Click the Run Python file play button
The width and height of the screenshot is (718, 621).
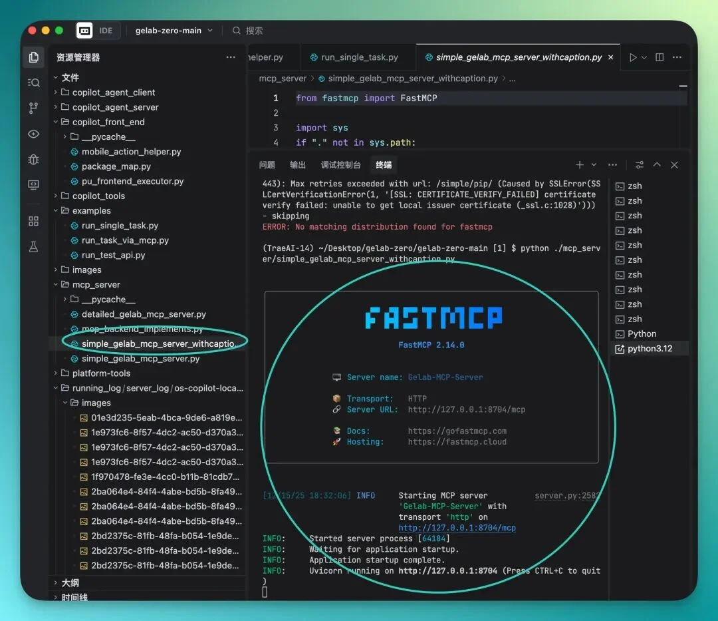tap(633, 57)
